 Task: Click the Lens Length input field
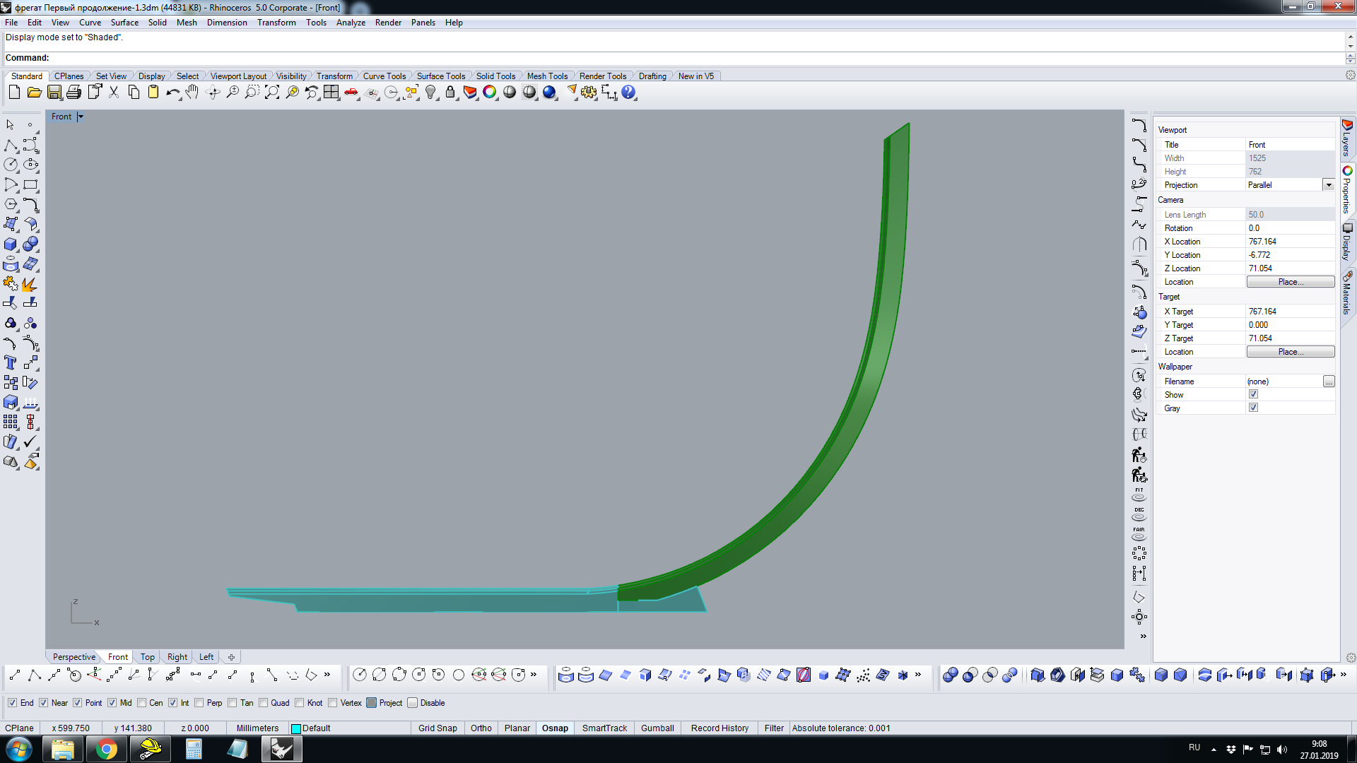tap(1291, 214)
